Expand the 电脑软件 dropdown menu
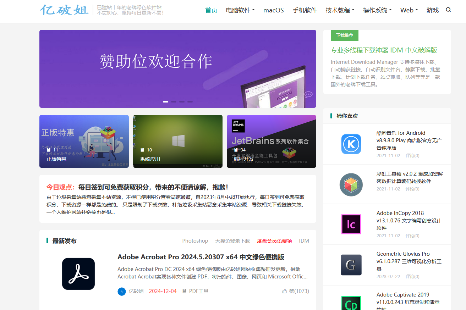Image resolution: width=466 pixels, height=310 pixels. (x=240, y=10)
